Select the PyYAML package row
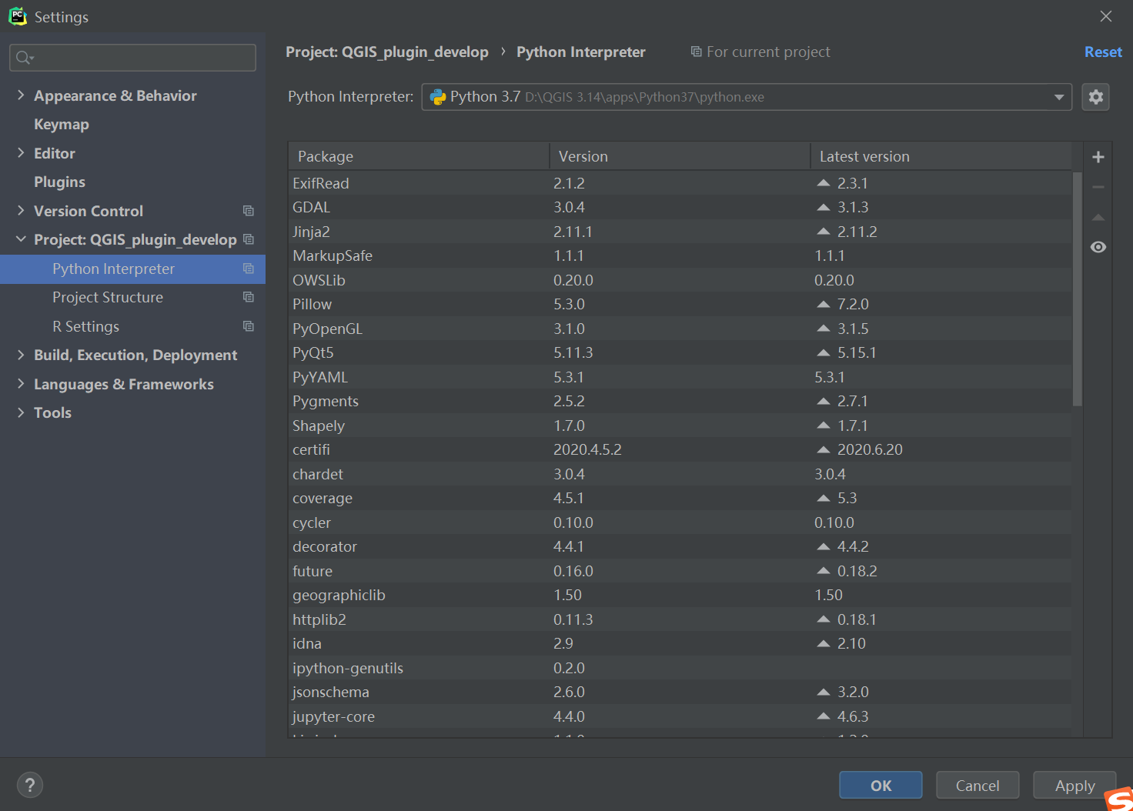The width and height of the screenshot is (1133, 811). coord(680,377)
